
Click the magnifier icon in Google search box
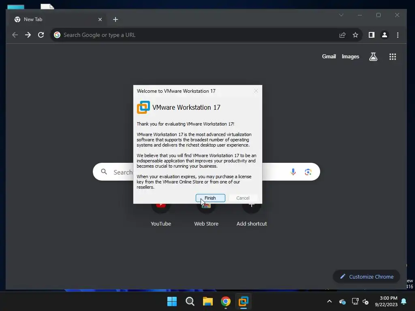coord(104,172)
